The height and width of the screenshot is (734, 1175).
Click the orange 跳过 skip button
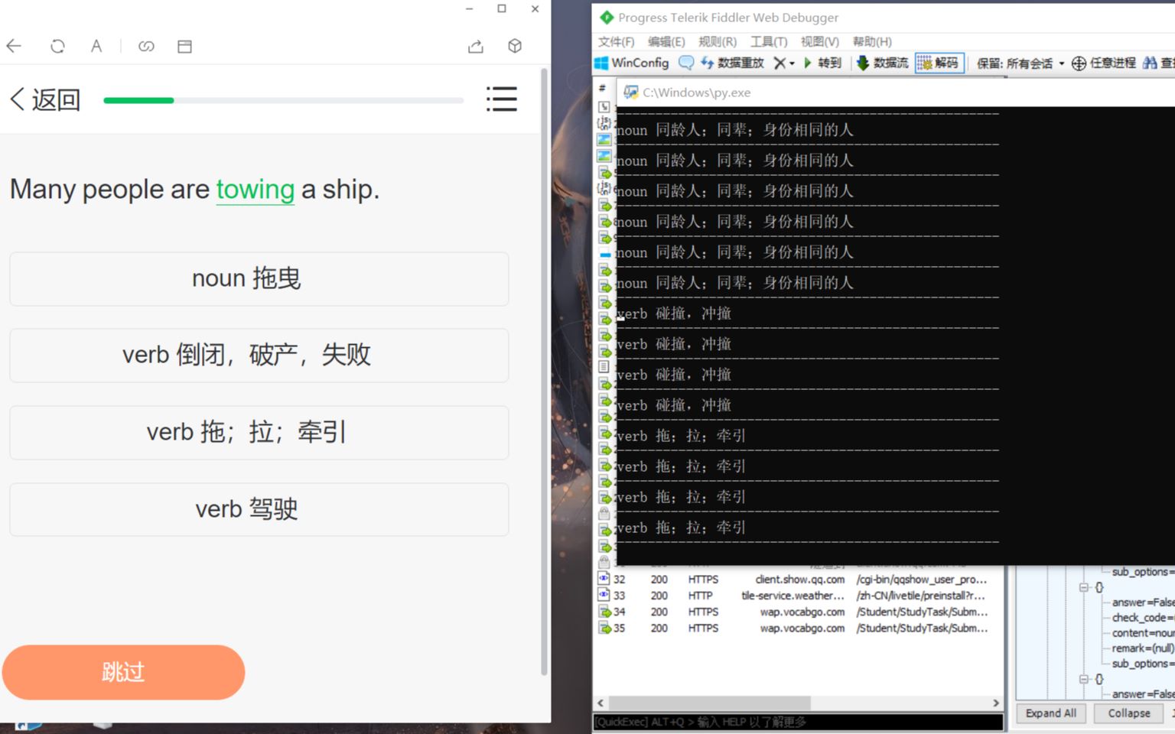(x=123, y=672)
